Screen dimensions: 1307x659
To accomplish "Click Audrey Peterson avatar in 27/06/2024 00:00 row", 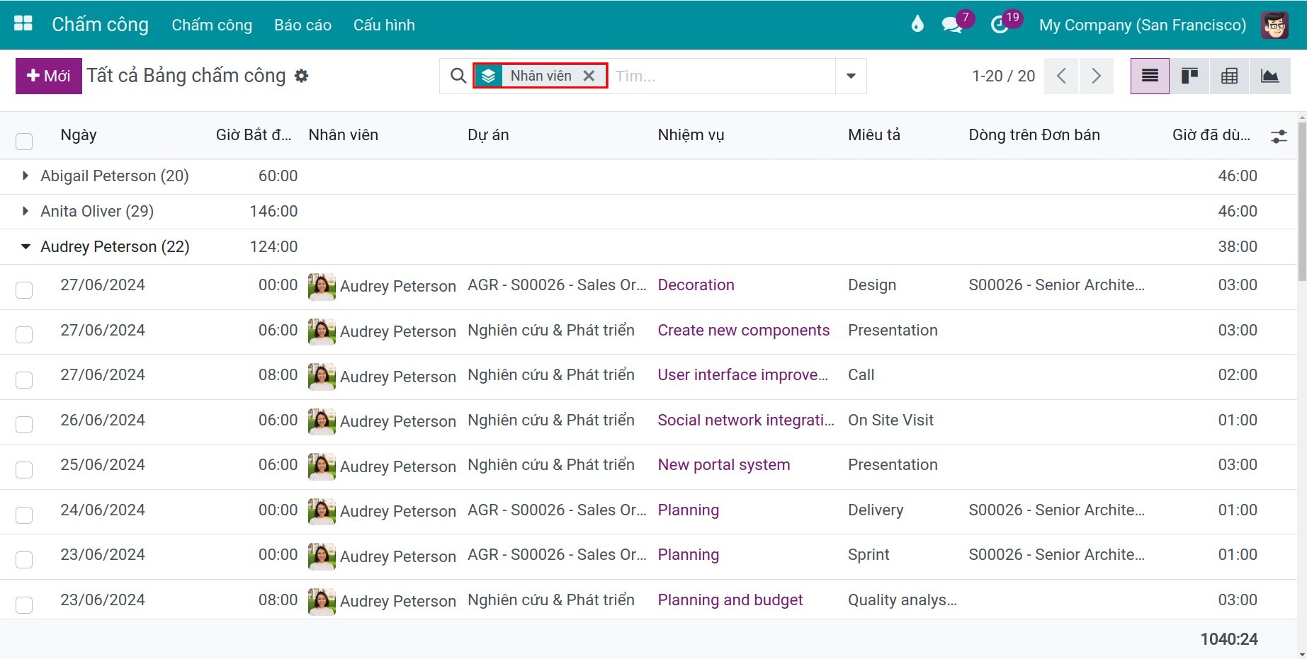I will [x=322, y=286].
